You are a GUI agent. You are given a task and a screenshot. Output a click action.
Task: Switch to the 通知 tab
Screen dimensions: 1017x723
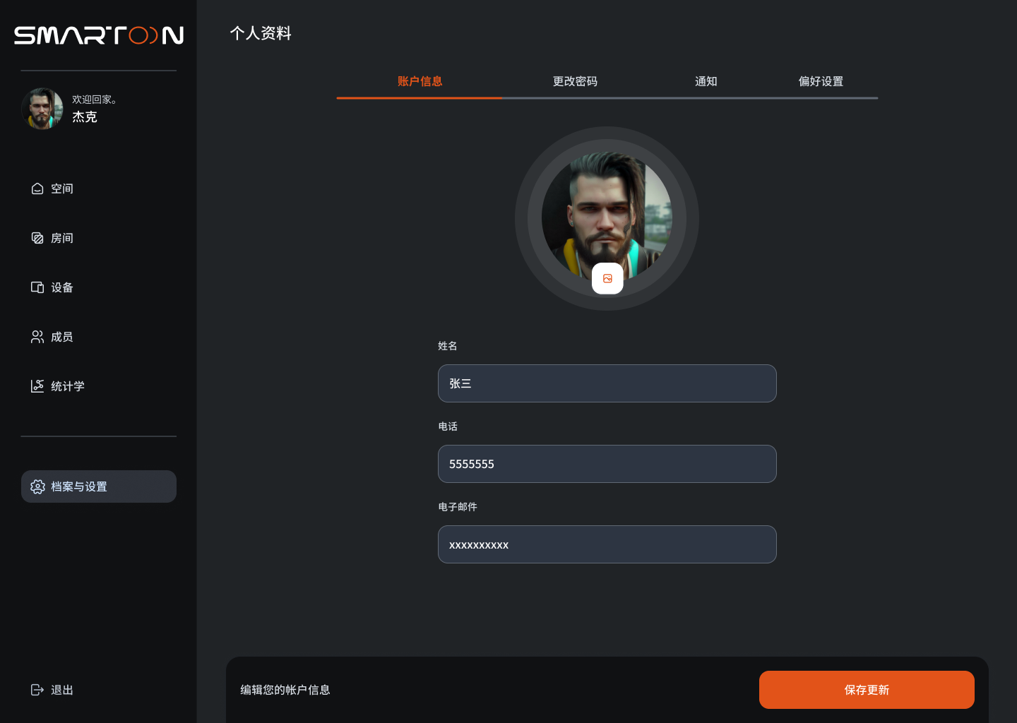[706, 81]
